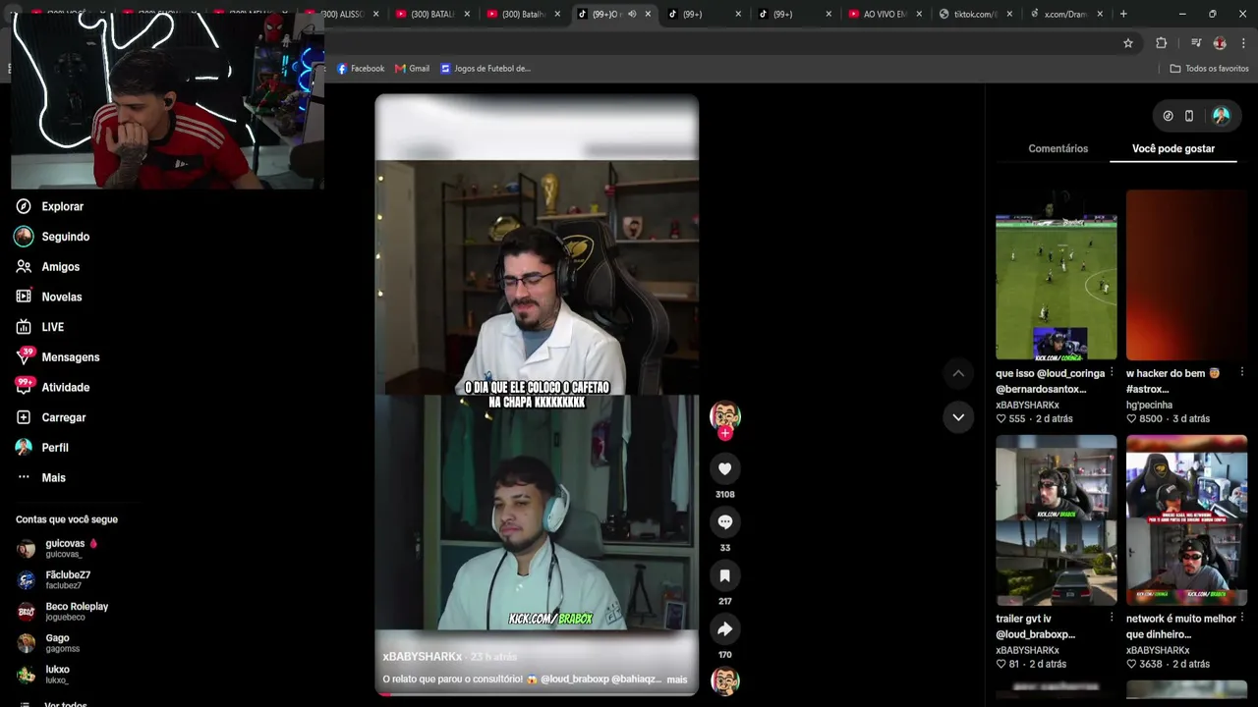
Task: Open options for 'w hacker do bem' video
Action: coord(1242,373)
